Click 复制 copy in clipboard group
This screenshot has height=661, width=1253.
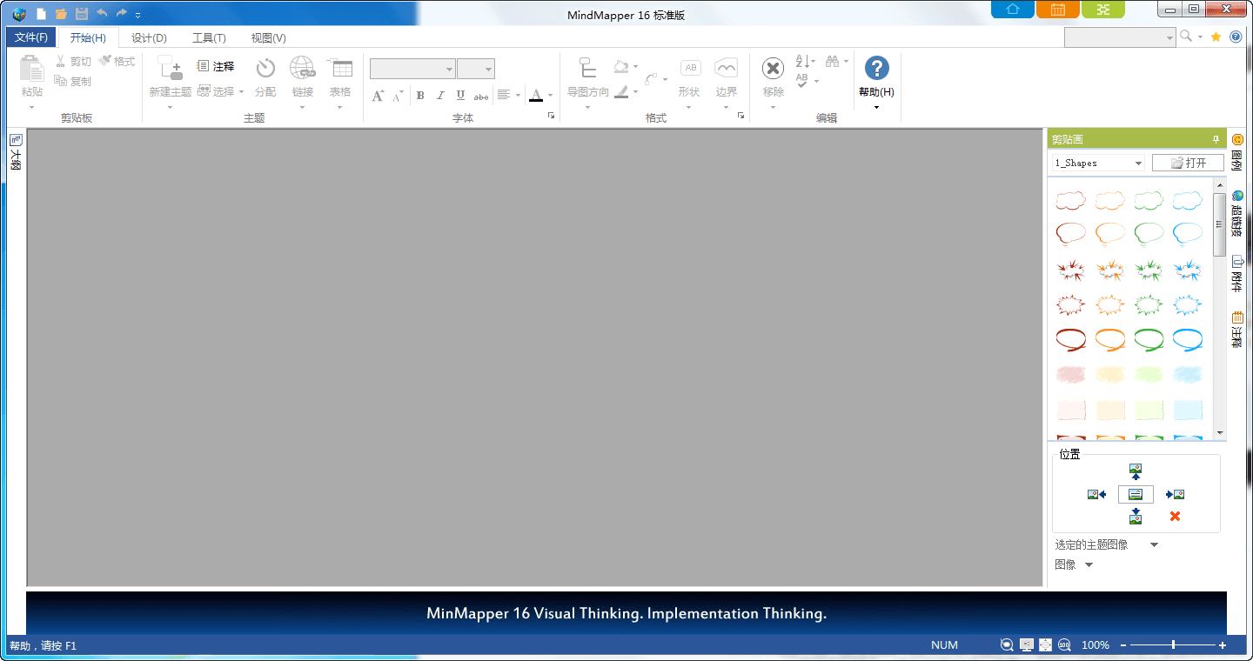tap(73, 81)
